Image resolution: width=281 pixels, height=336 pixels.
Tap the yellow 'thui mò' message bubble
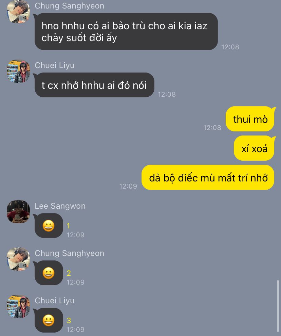250,119
